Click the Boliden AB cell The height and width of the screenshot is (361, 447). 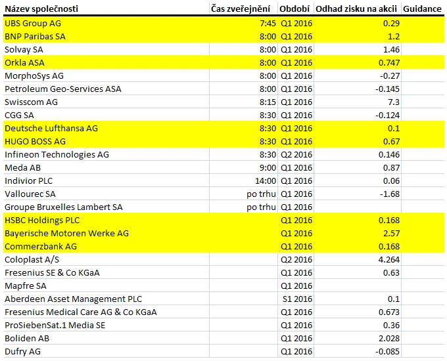point(27,338)
